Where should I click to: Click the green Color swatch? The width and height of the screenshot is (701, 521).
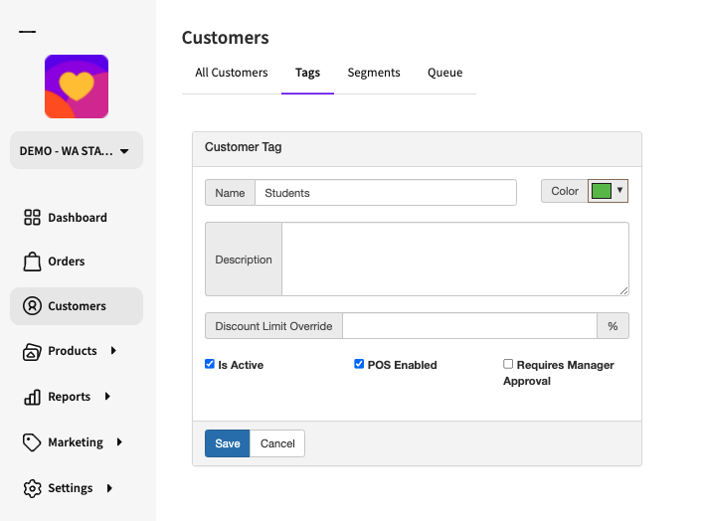602,191
